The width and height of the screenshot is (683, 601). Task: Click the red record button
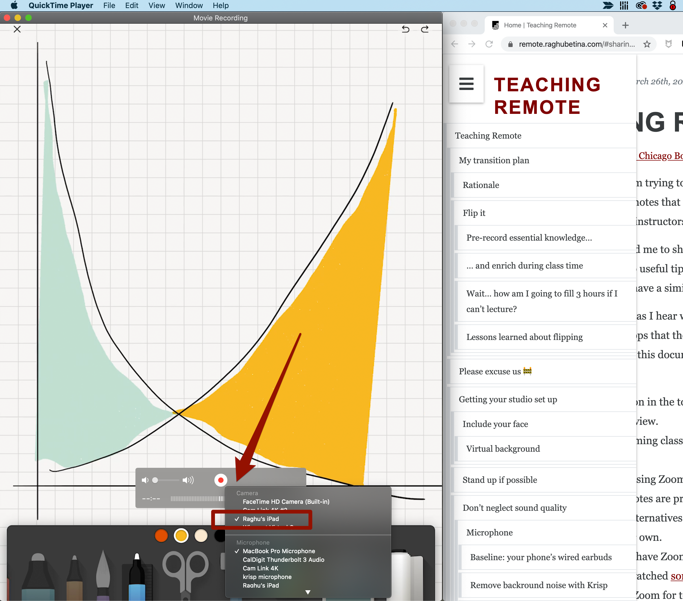[221, 480]
